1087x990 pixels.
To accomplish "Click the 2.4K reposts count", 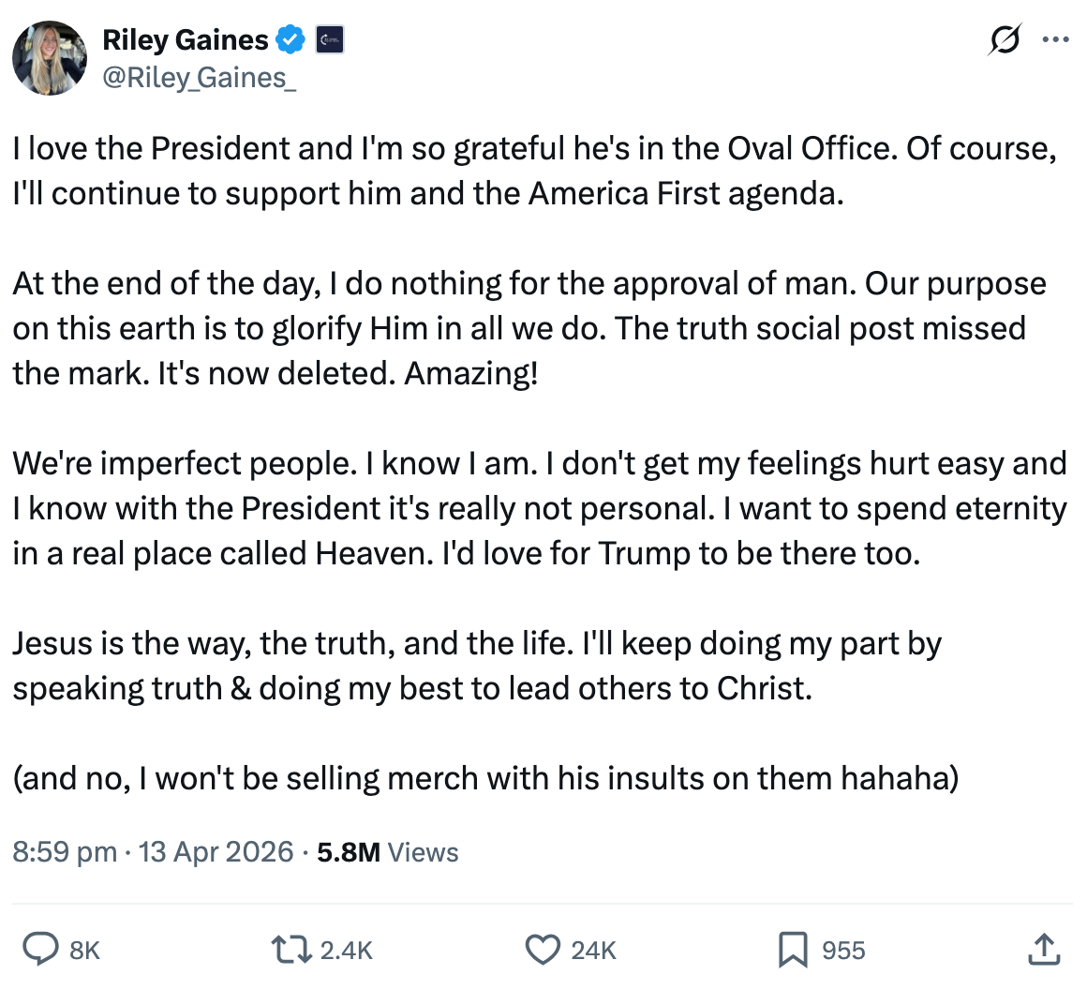I will coord(347,951).
